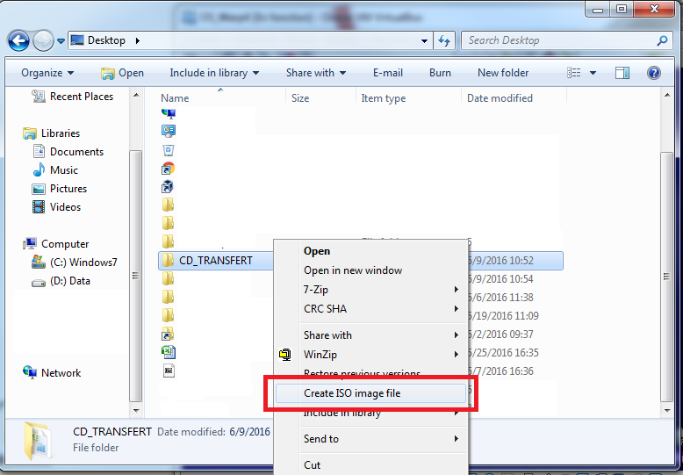
Task: Click the refresh button beside address bar
Action: [x=443, y=40]
